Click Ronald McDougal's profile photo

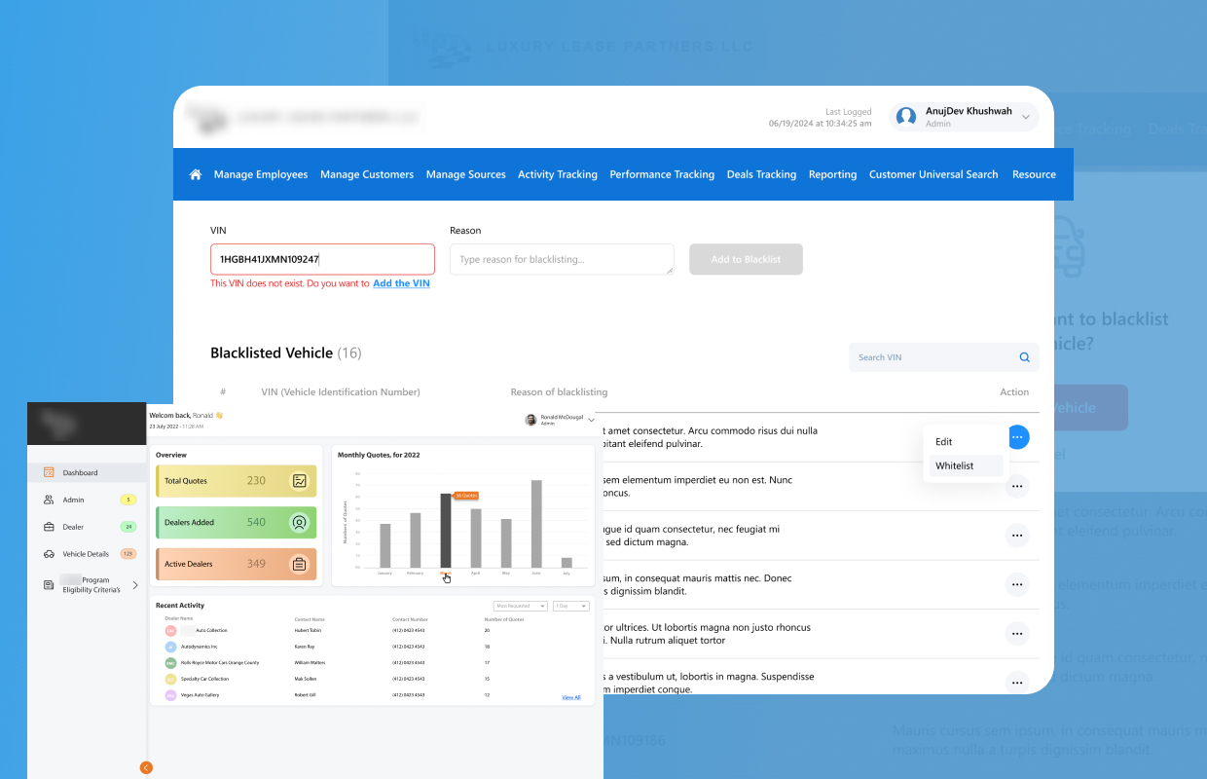tap(530, 420)
